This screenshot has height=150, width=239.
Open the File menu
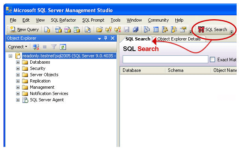(13, 20)
